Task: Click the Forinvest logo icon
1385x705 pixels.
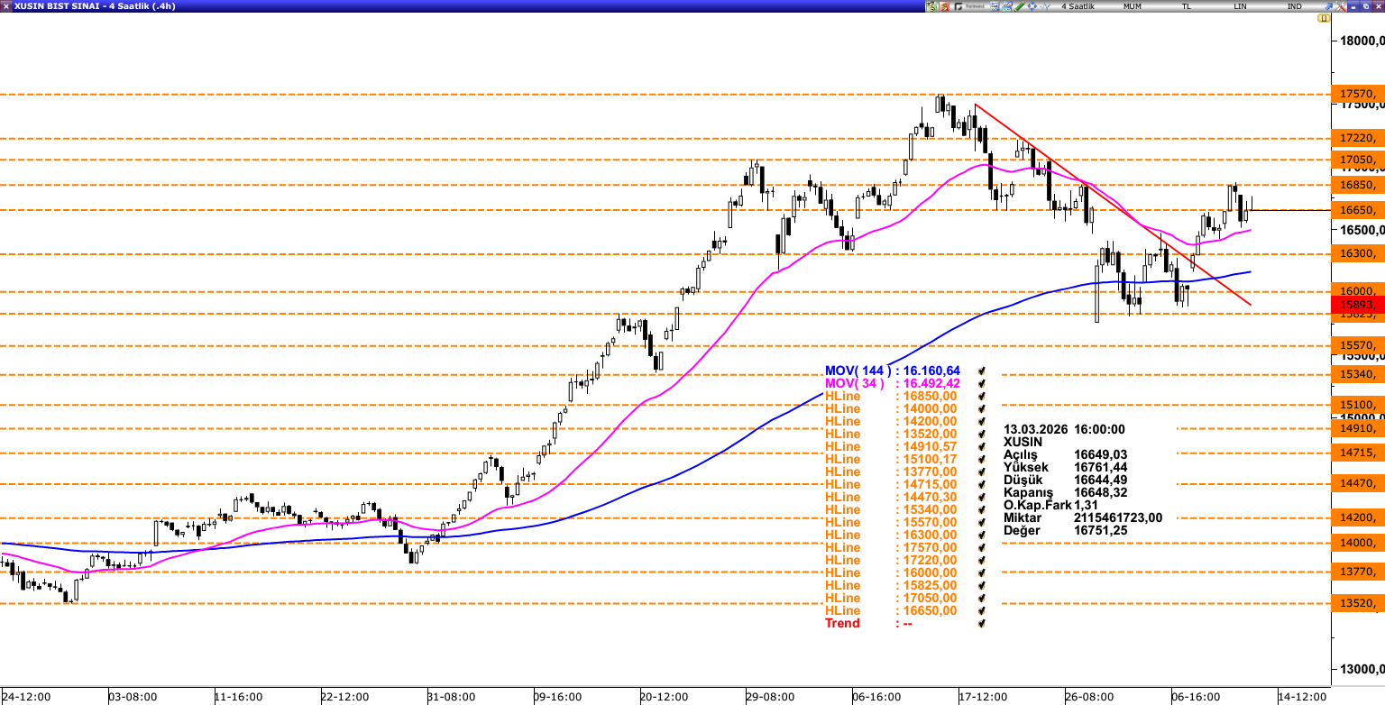Action: point(969,6)
